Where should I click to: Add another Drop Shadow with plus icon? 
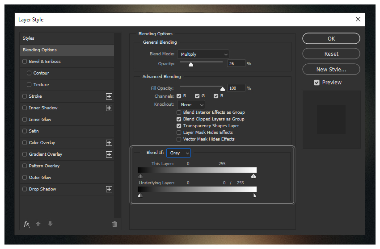pos(109,189)
